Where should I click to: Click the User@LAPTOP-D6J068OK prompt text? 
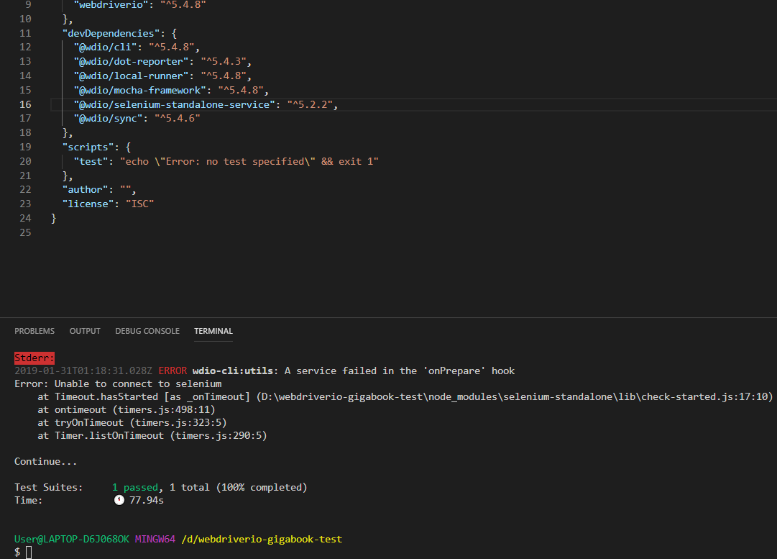pos(72,539)
